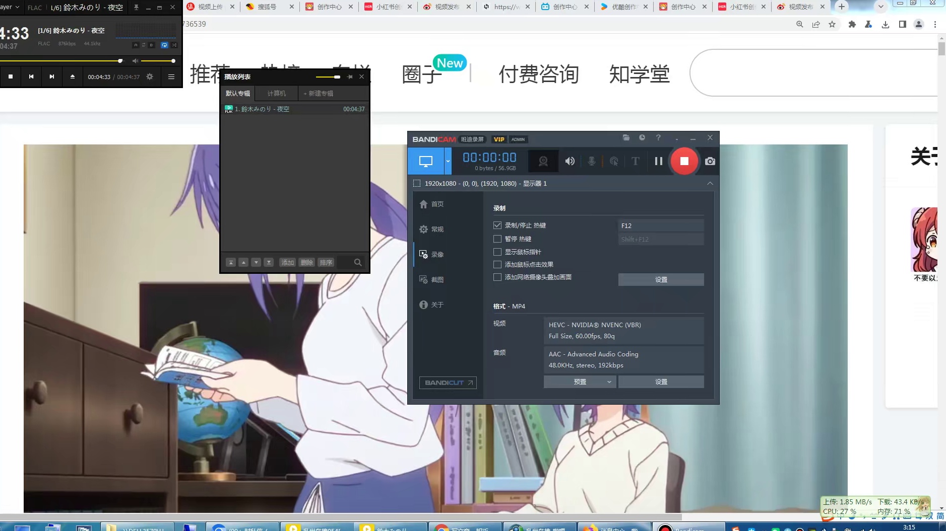Select the screen recording mode in Bandicam

point(426,161)
